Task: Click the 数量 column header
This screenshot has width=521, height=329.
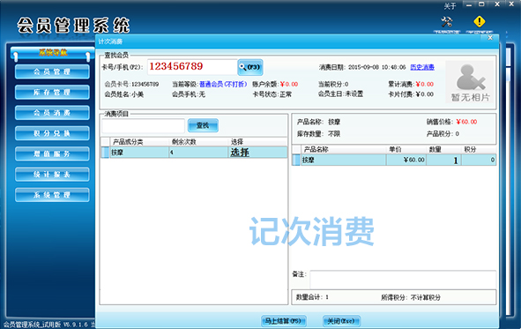Action: (443, 150)
